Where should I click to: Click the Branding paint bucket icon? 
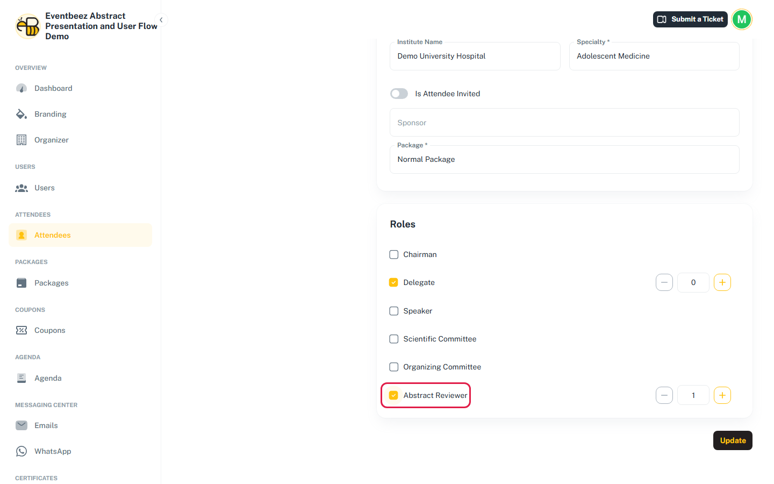point(21,114)
